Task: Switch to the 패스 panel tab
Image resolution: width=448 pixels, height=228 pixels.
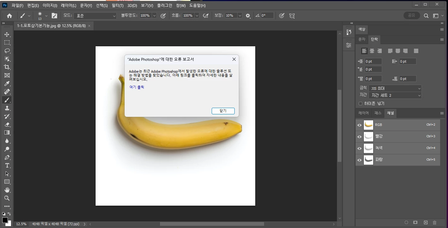Action: [x=378, y=113]
